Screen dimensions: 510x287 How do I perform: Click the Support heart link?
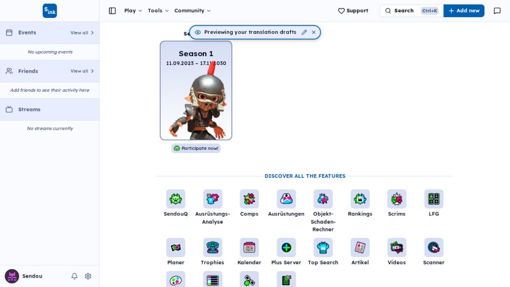[x=353, y=11]
